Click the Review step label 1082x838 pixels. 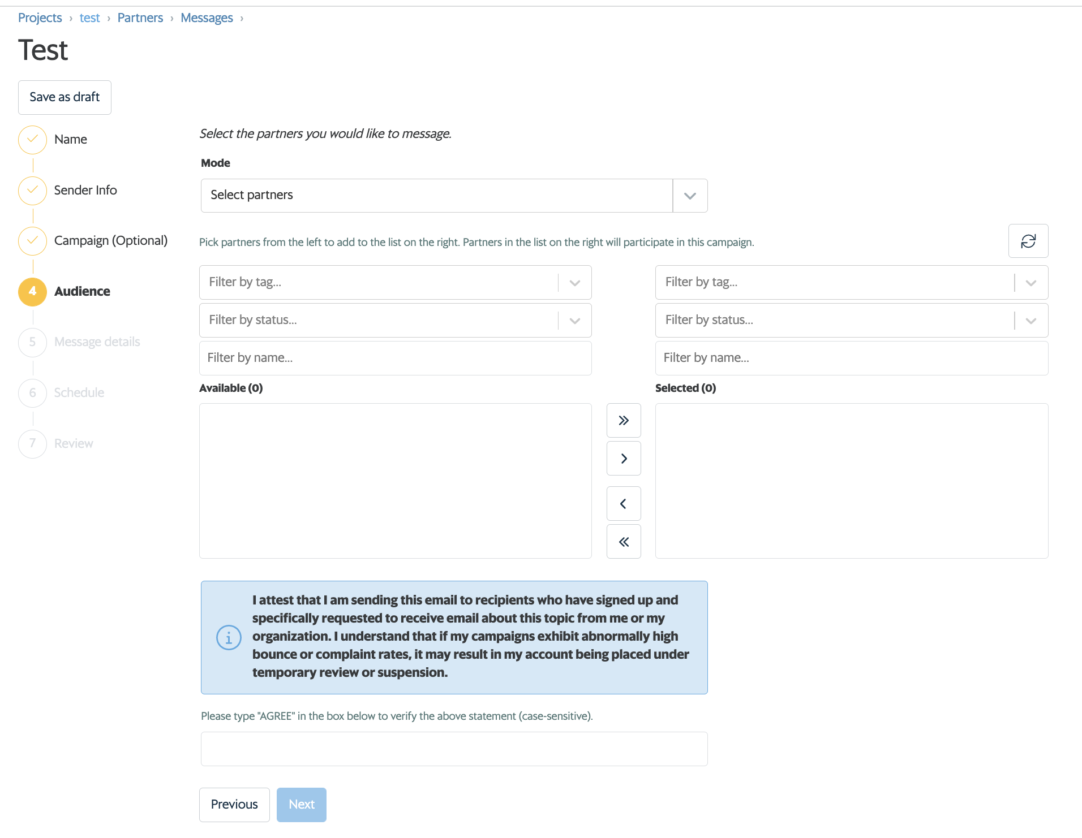click(74, 443)
